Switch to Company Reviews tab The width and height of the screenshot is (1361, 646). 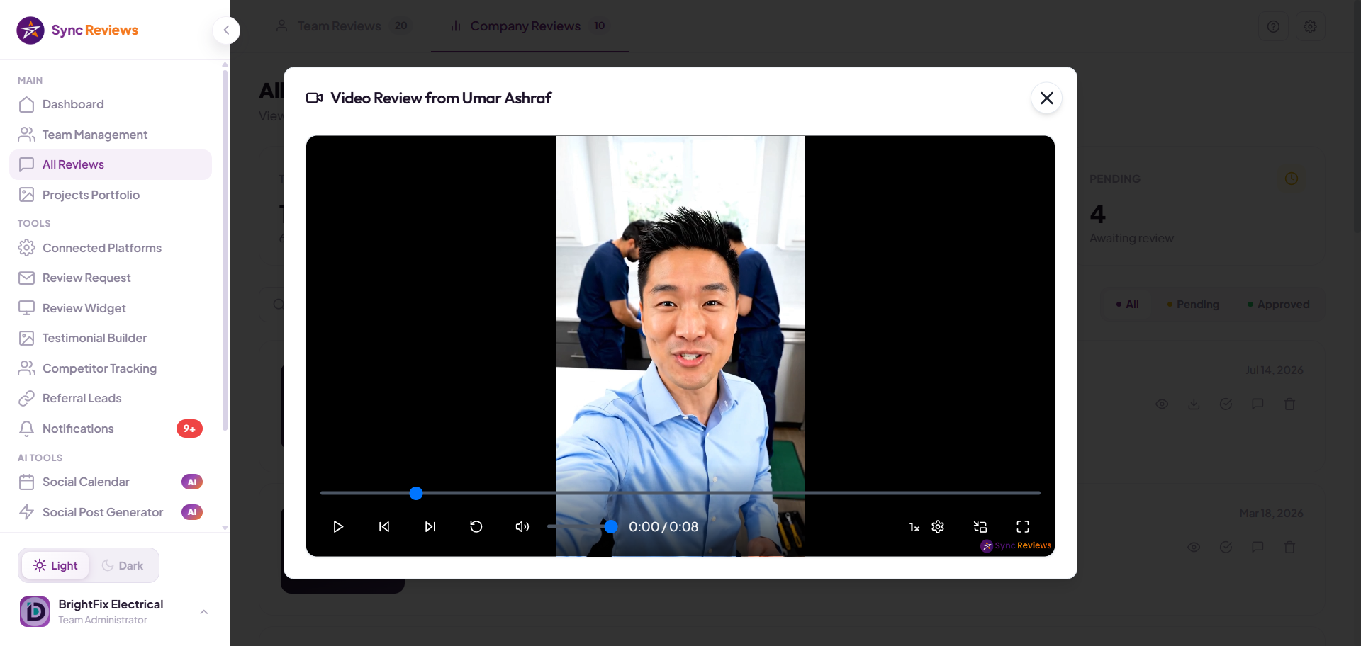[x=530, y=26]
